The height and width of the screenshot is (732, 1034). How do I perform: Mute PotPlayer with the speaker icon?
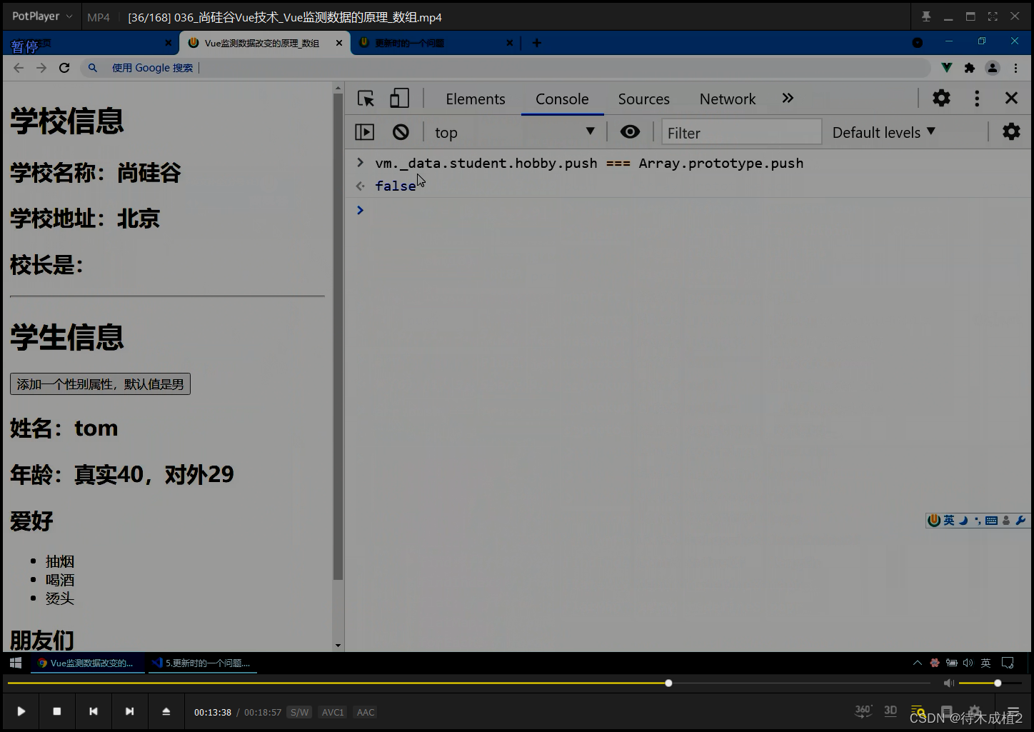click(x=948, y=683)
